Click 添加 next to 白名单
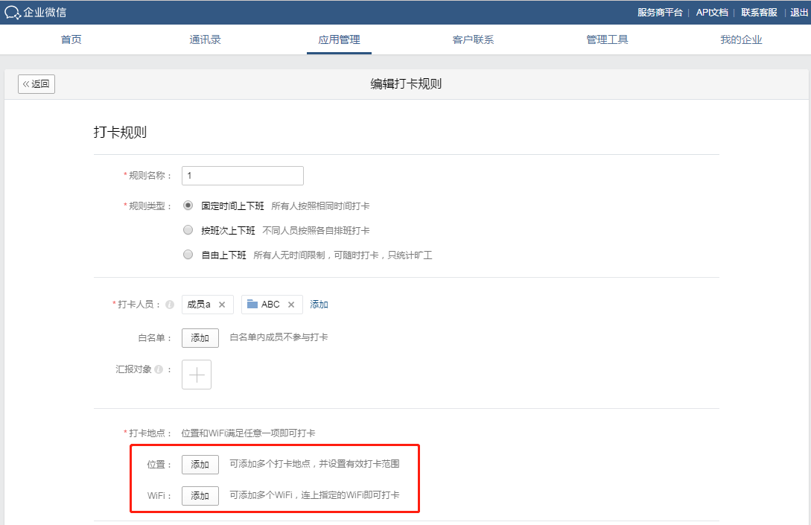811x525 pixels. click(200, 337)
